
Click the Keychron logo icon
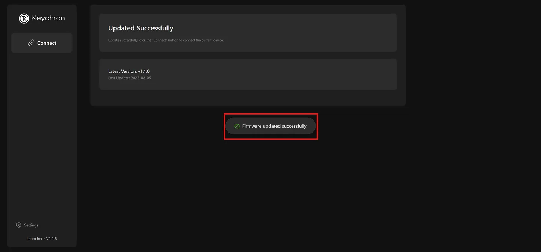(24, 18)
